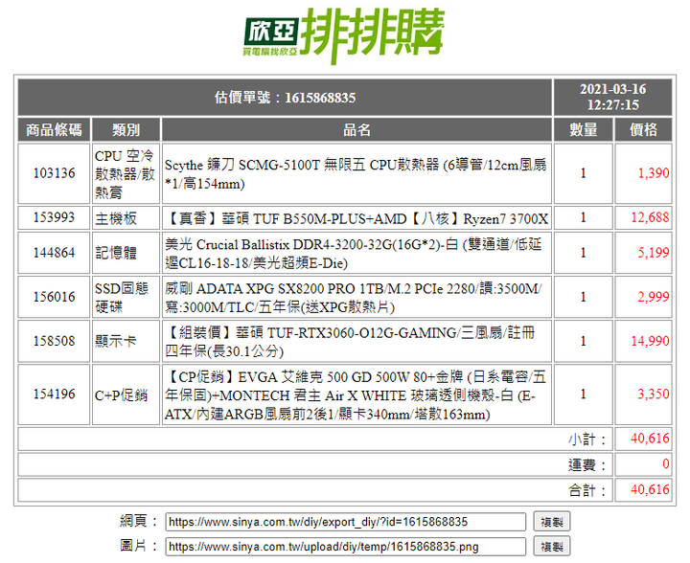
Task: Click the date 2021-03-16 12:27:15 cell
Action: (x=612, y=97)
